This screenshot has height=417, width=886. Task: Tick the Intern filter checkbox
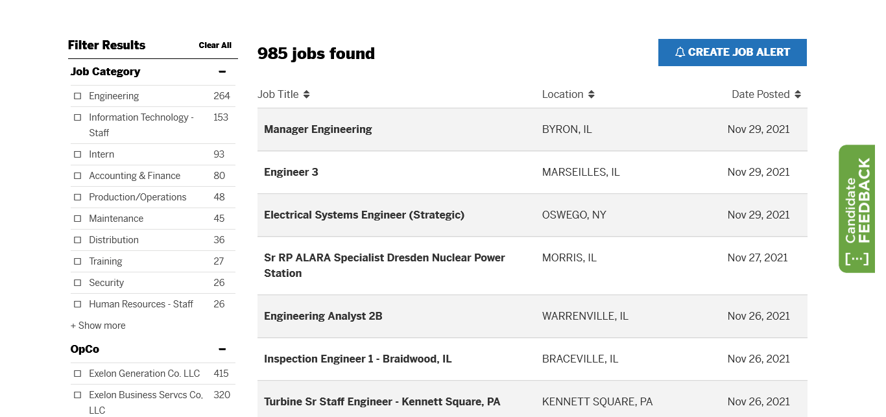[78, 154]
